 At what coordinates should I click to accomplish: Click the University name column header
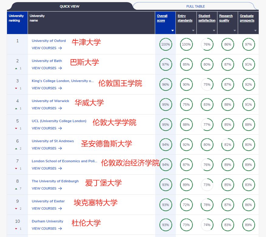tap(91, 23)
